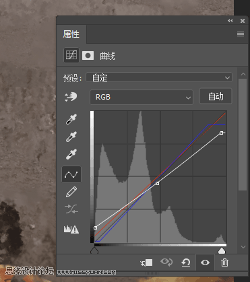Click the smooth curve values icon
Screen dimensions: 250x282
pyautogui.click(x=71, y=209)
